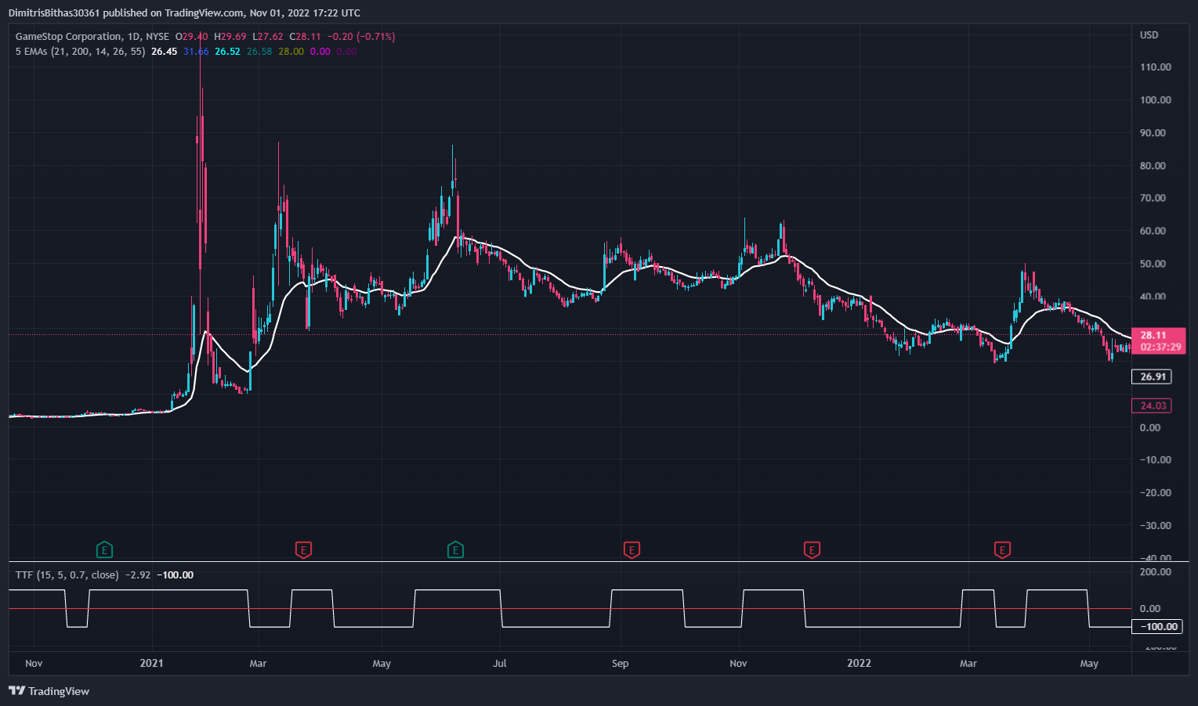This screenshot has height=706, width=1198.
Task: Click the pink outlined price label 24.03
Action: click(x=1152, y=405)
